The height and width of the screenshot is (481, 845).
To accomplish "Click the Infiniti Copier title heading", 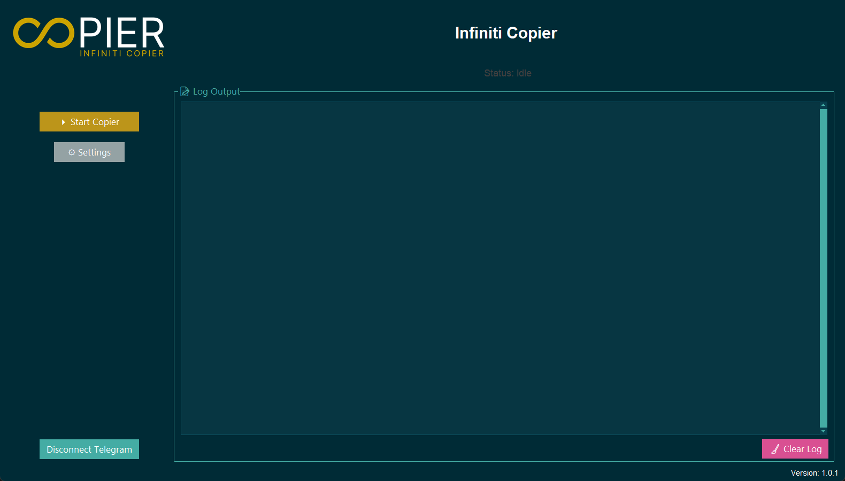I will tap(506, 33).
